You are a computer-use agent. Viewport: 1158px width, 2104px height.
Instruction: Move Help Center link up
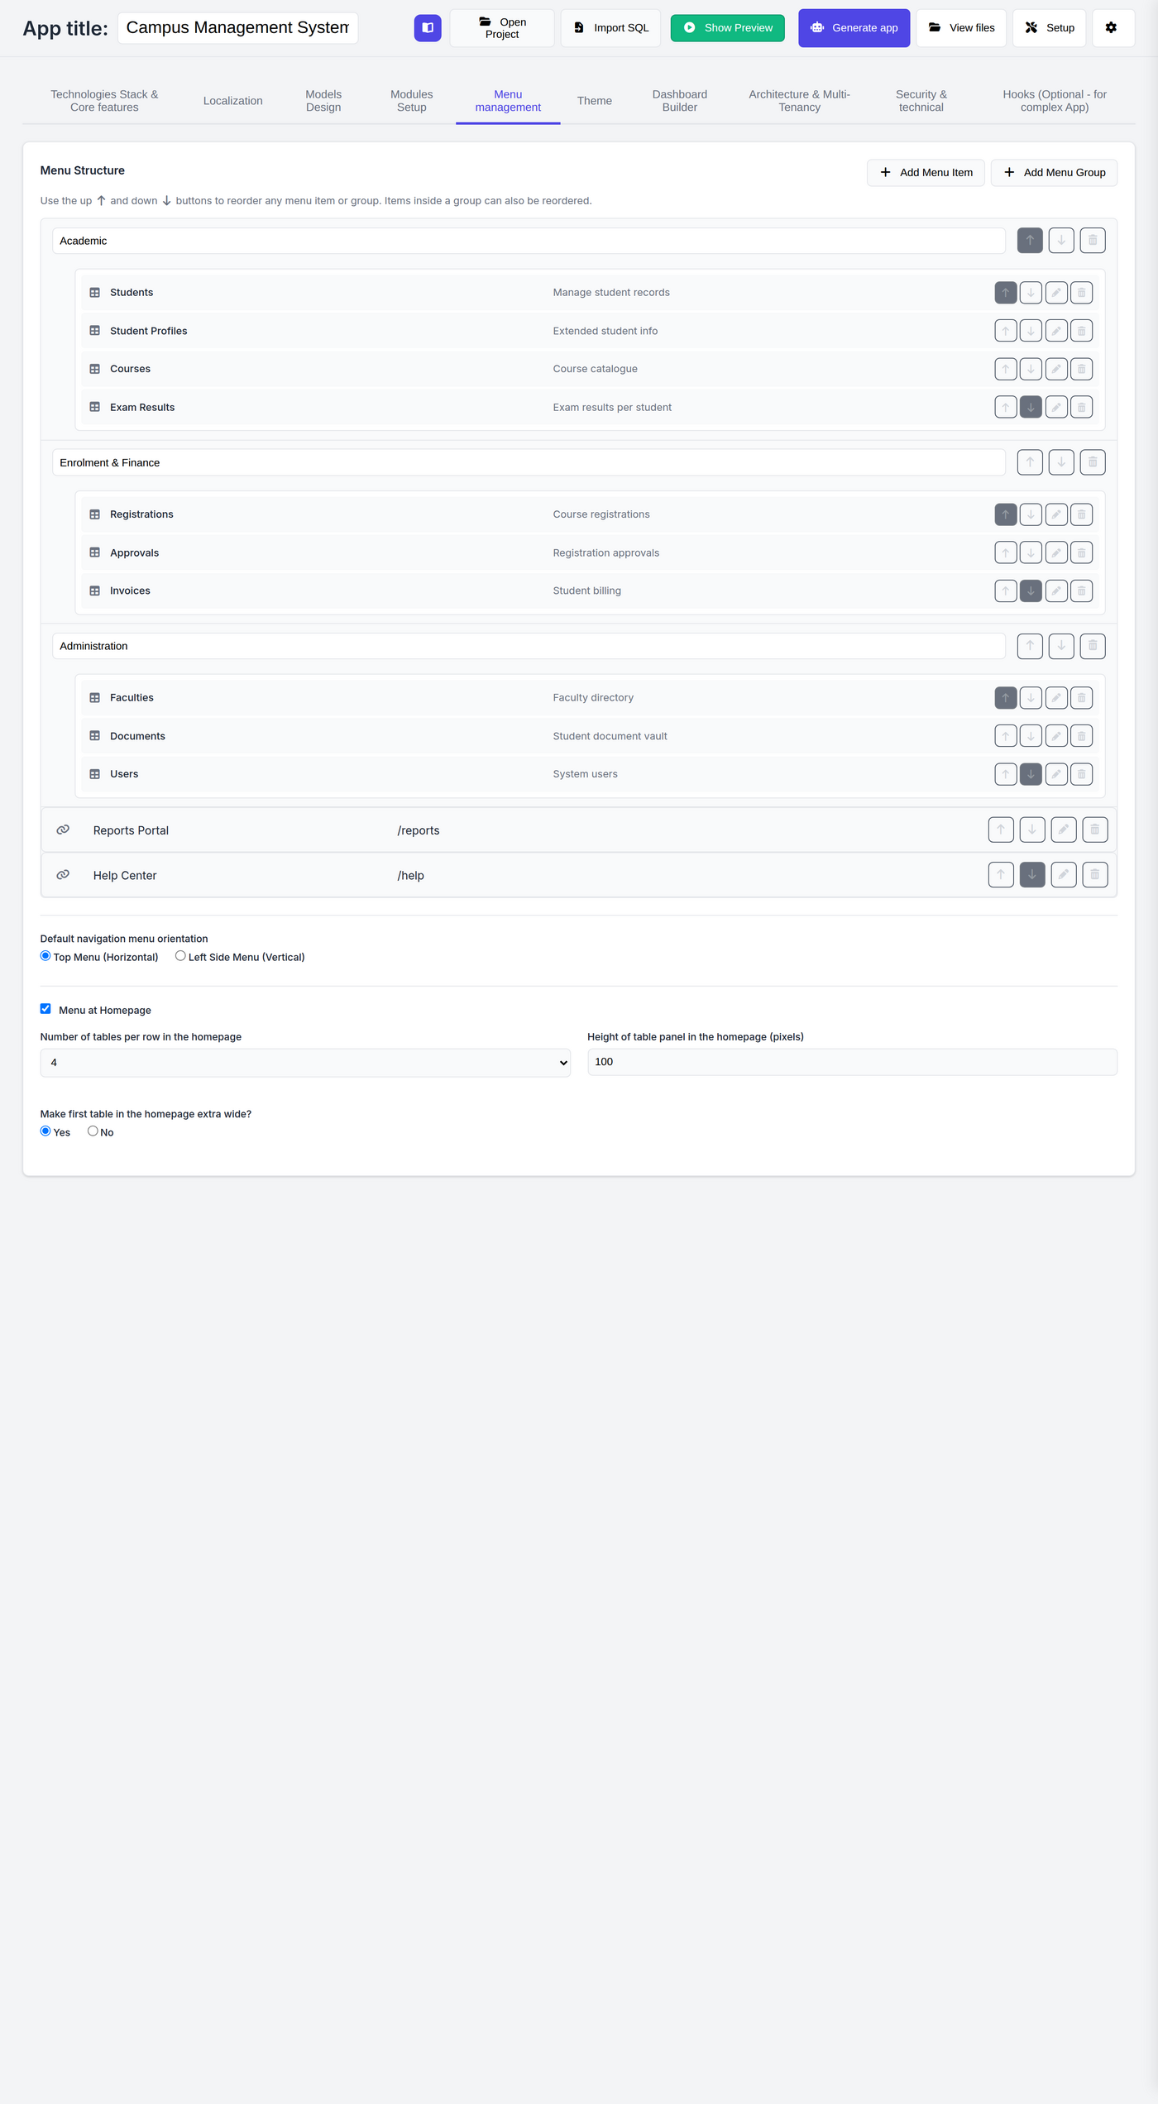pyautogui.click(x=1001, y=875)
